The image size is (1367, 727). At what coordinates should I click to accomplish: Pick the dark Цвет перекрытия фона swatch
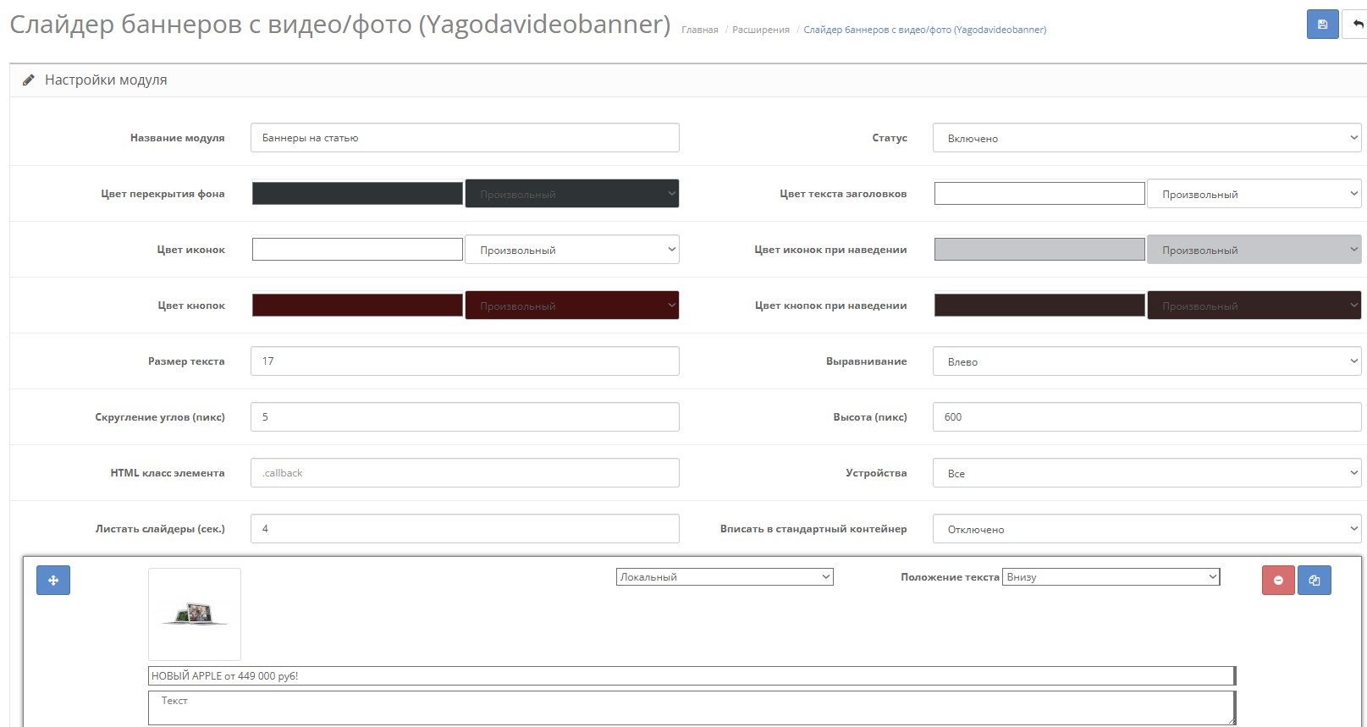click(357, 194)
